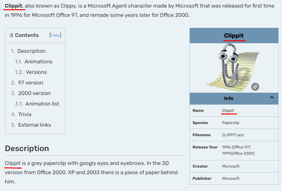
Task: Click the Clippit infobox title
Action: 234,36
